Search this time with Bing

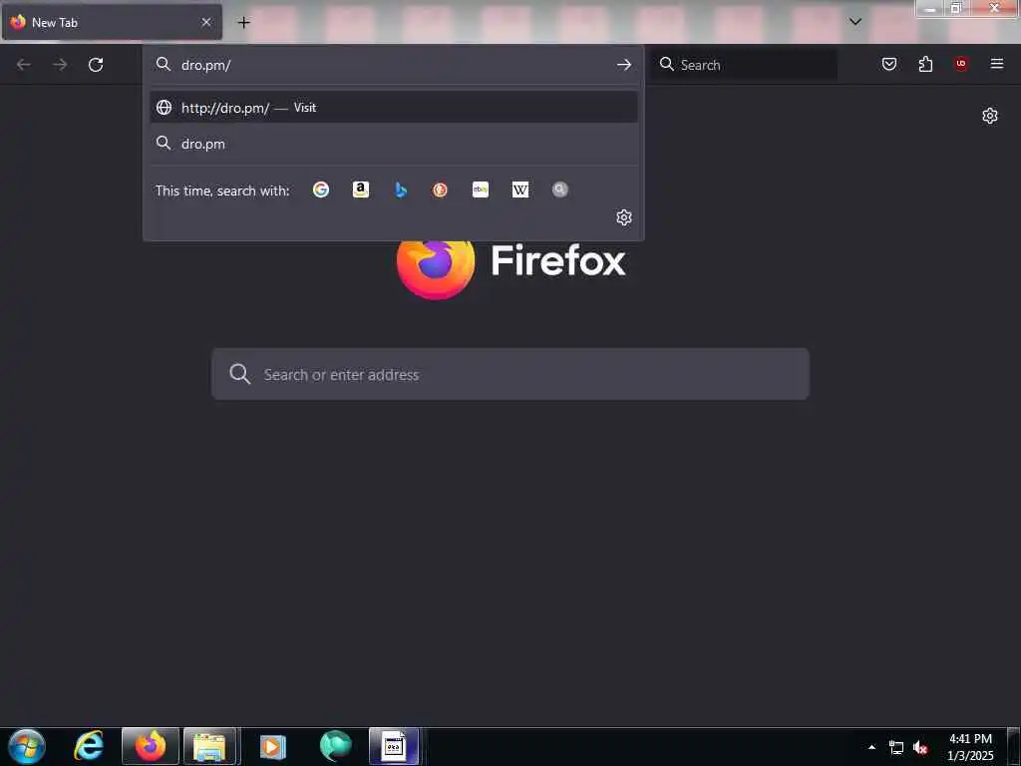pos(401,190)
